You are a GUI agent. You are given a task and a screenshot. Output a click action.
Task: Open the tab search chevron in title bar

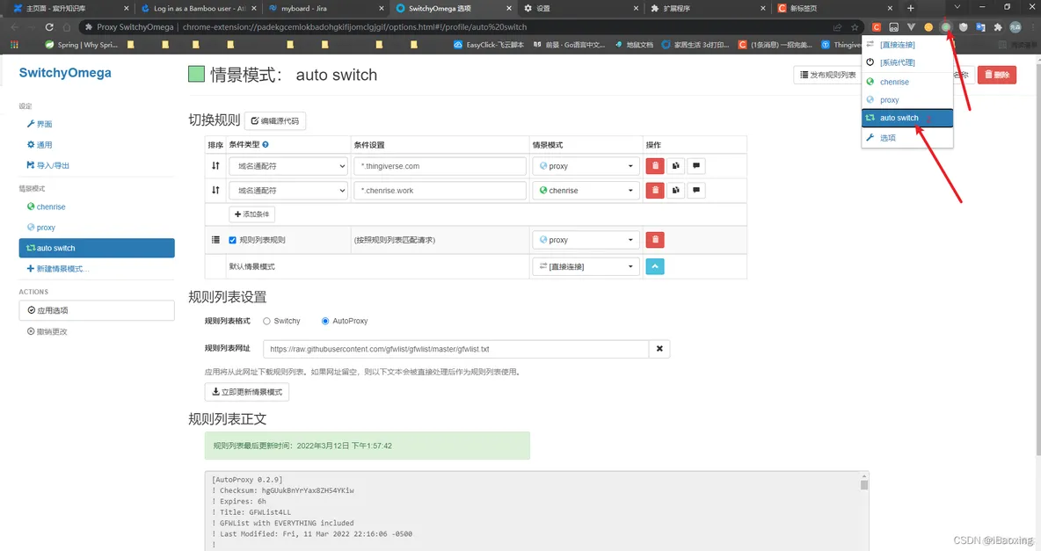957,7
